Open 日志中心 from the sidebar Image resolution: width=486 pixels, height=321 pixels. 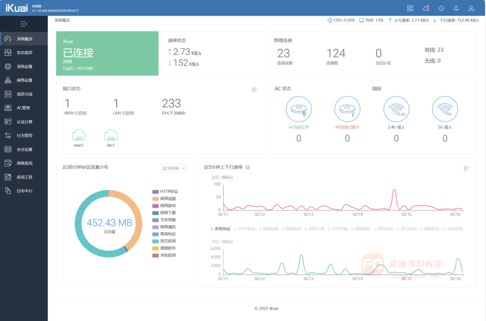click(x=24, y=191)
